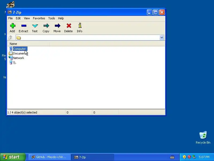Screen dimensions: 214x161
Task: Open the Help menu
Action: (x=61, y=18)
